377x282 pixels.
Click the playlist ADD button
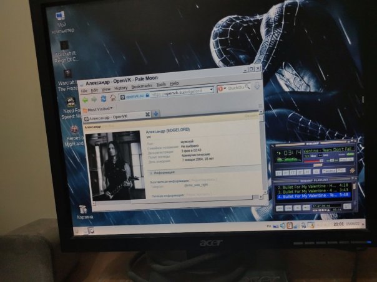279,208
